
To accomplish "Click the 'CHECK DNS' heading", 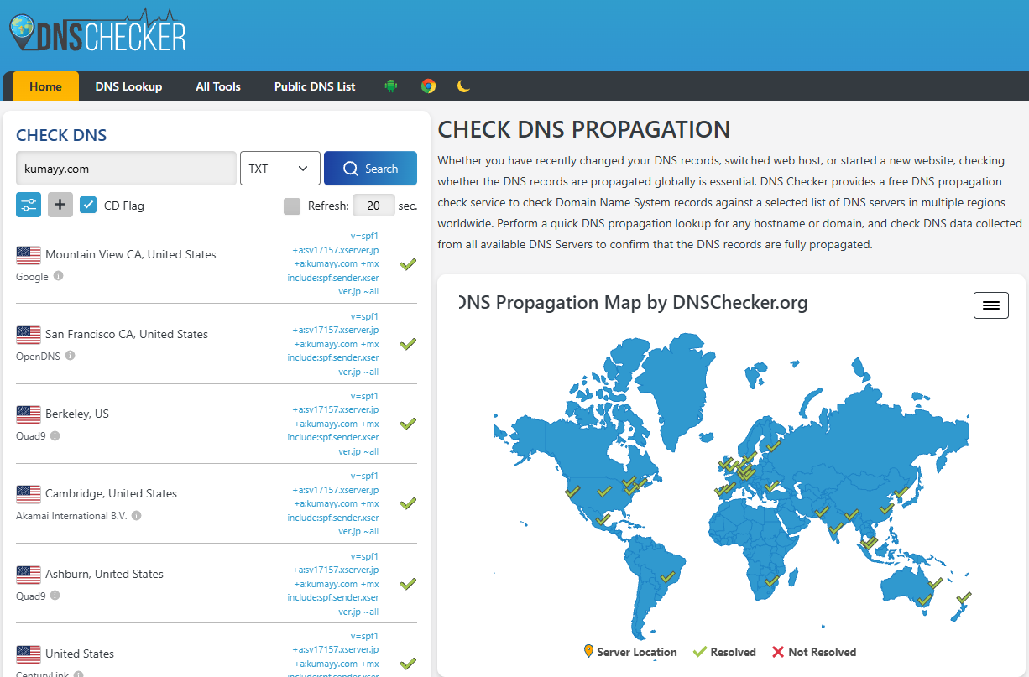I will pyautogui.click(x=61, y=135).
